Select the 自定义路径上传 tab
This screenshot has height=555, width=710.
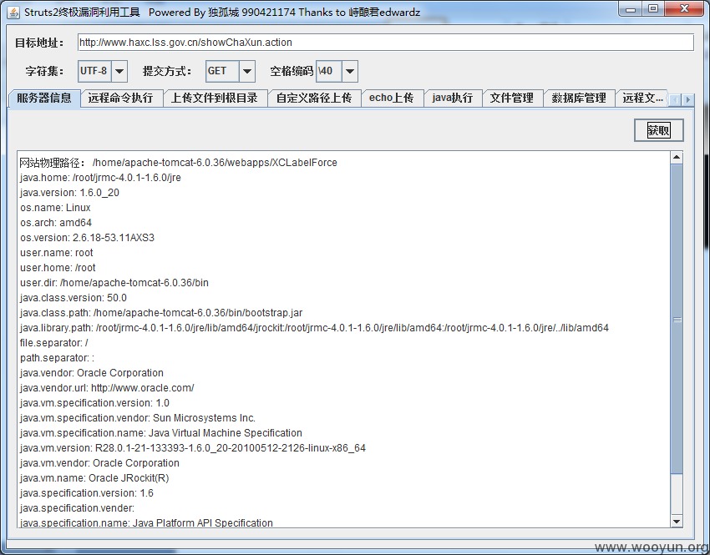(314, 98)
